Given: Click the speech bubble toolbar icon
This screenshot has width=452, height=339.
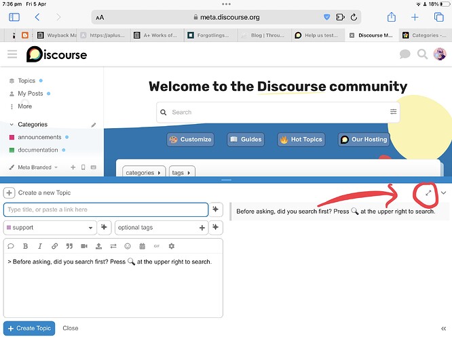Looking at the screenshot, I should [11, 246].
